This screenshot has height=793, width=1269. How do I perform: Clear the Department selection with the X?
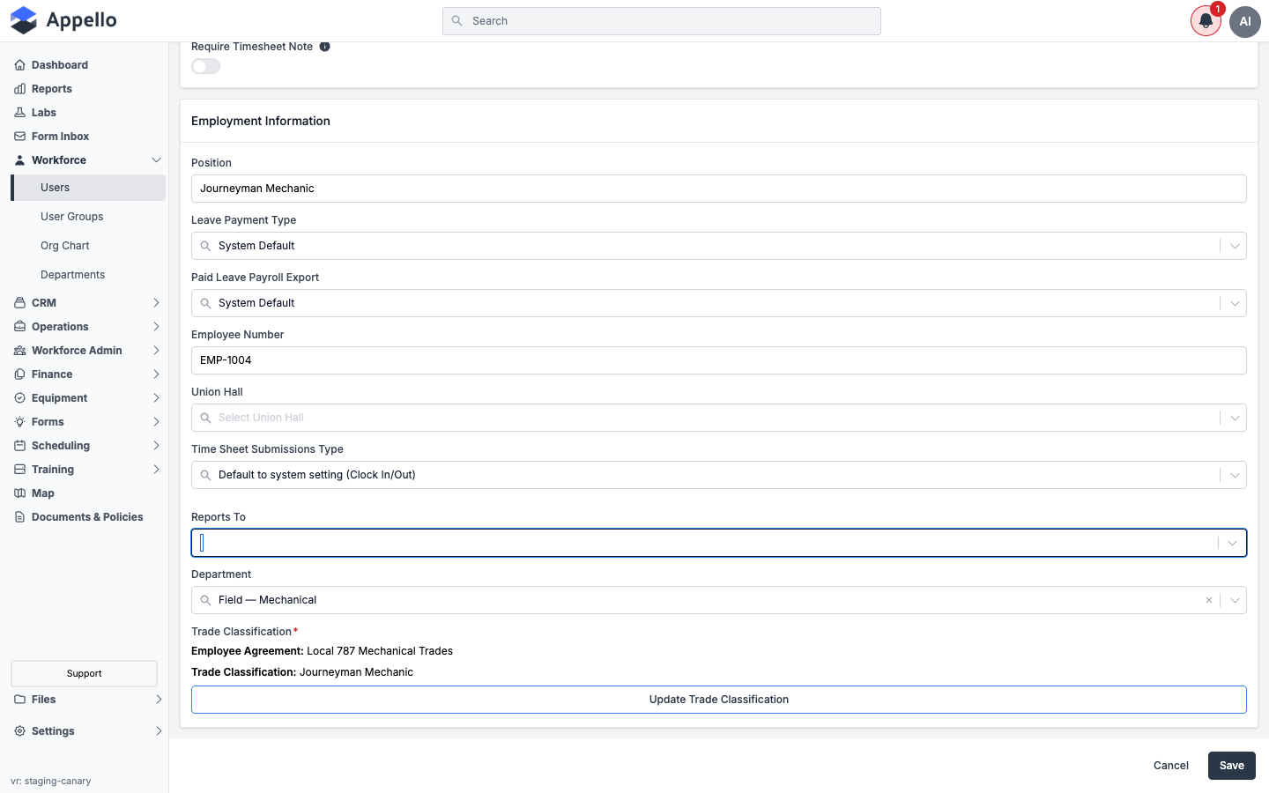tap(1209, 600)
